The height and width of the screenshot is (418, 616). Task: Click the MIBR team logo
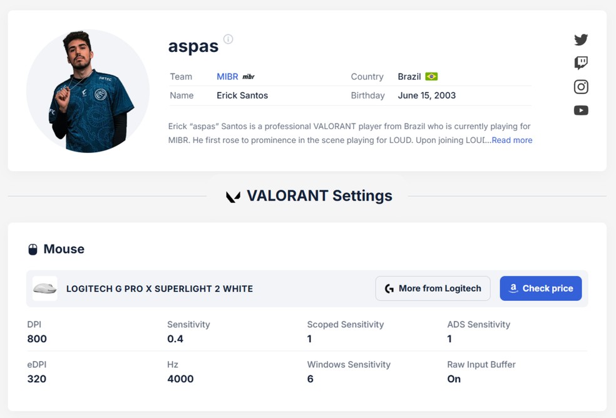(x=249, y=77)
